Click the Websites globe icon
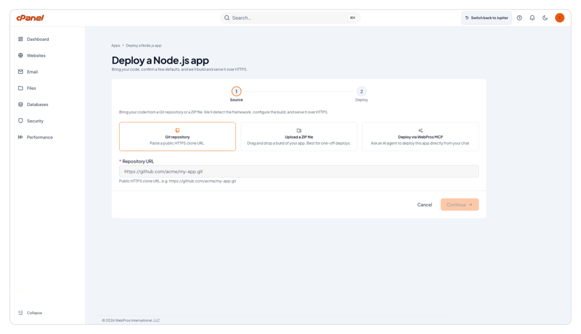The width and height of the screenshot is (581, 334). point(20,55)
